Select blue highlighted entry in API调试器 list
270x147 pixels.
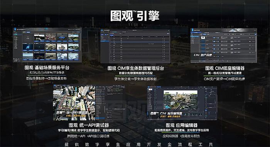pyautogui.click(x=100, y=118)
